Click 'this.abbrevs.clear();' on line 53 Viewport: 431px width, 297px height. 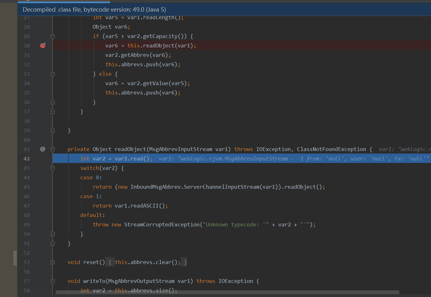coord(148,262)
